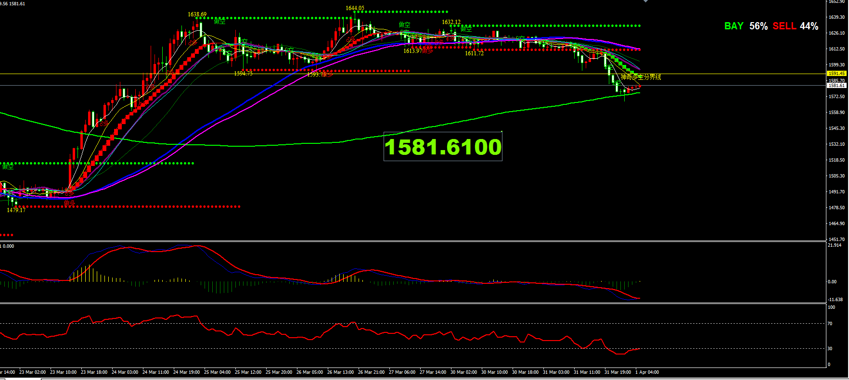The image size is (849, 380).
Task: Click the large green 1581.6100 price display
Action: point(443,147)
